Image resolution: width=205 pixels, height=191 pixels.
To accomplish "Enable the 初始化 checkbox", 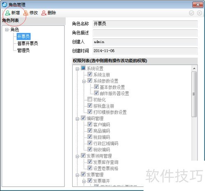I will [90, 99].
